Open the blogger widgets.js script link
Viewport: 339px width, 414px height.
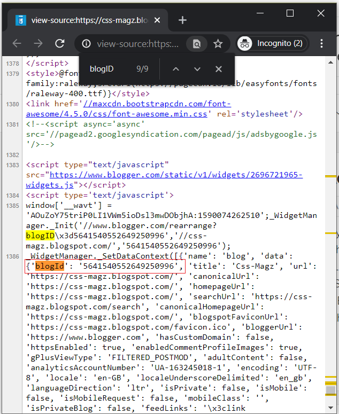164,180
